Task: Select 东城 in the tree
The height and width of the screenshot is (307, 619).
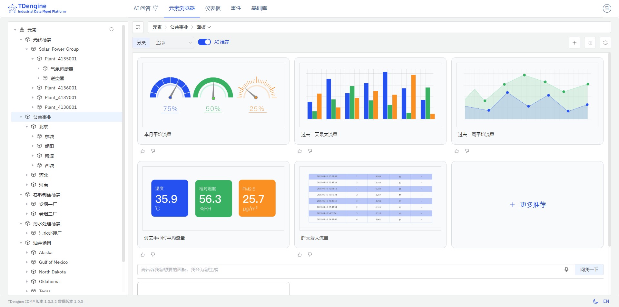Action: coord(49,136)
